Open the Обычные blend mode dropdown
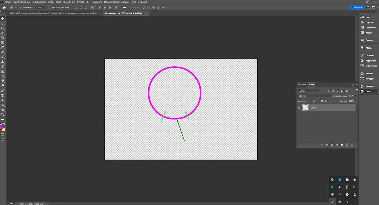Image resolution: width=379 pixels, height=205 pixels. (x=314, y=96)
